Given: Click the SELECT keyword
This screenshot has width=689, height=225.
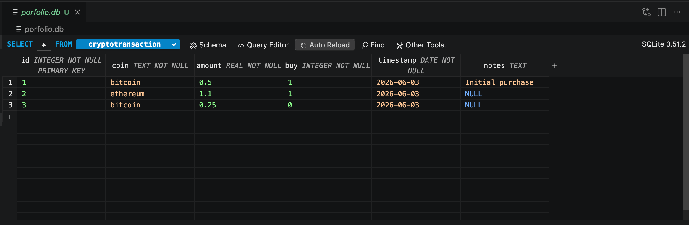Looking at the screenshot, I should tap(20, 44).
